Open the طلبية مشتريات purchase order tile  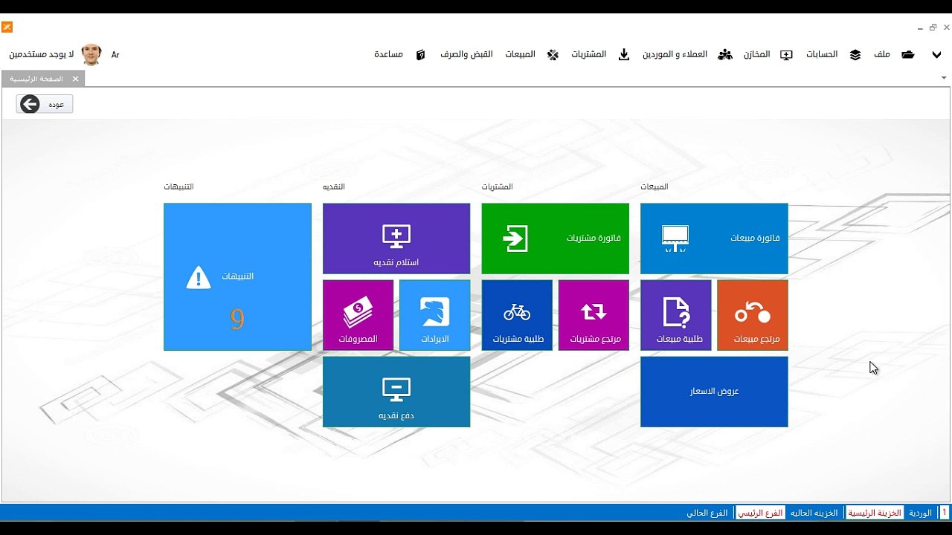517,315
